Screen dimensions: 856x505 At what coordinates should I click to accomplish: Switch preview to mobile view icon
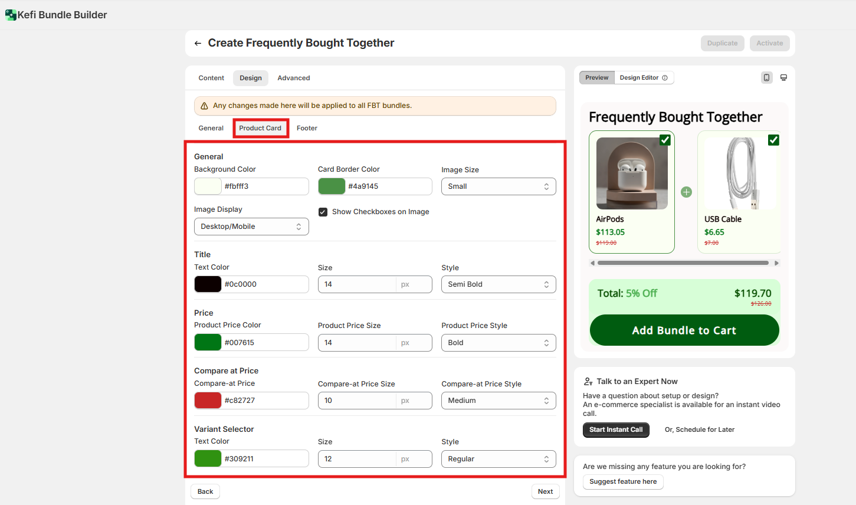(x=766, y=78)
